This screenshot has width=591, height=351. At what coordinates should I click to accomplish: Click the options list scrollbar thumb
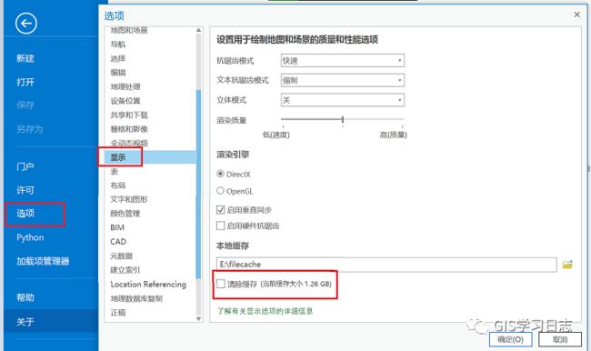198,185
